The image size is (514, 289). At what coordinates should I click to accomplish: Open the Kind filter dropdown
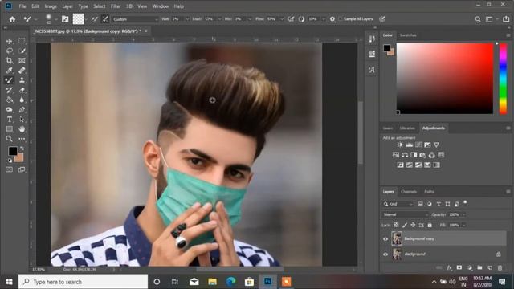[x=398, y=204]
